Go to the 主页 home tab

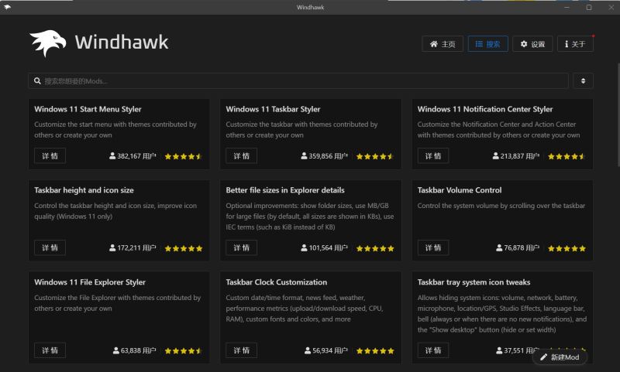[x=442, y=44]
